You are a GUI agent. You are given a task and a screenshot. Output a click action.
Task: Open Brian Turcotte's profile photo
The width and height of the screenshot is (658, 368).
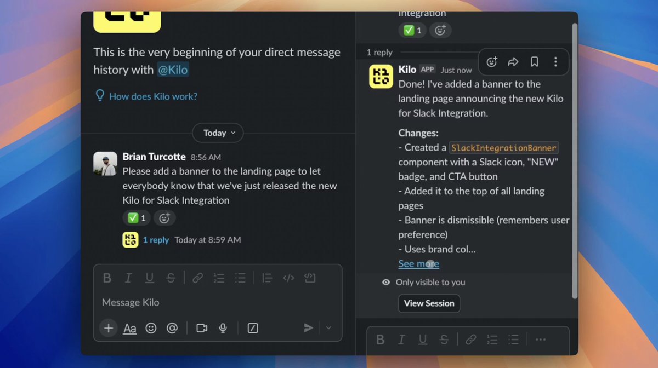pyautogui.click(x=105, y=164)
